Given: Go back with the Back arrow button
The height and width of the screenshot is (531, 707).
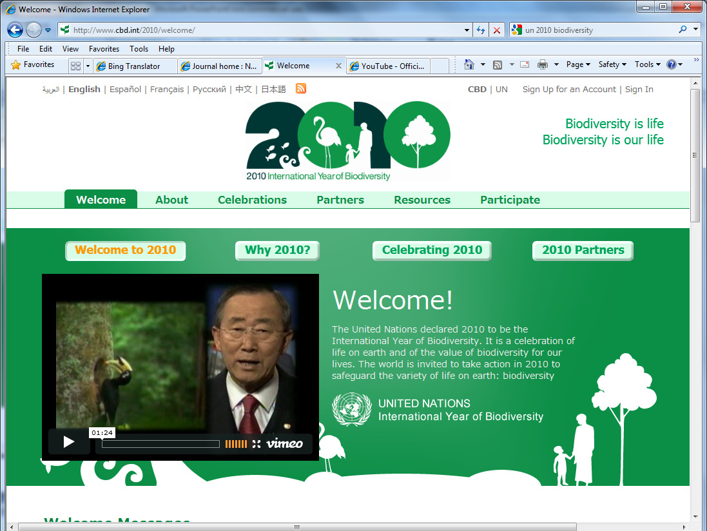Looking at the screenshot, I should [x=15, y=30].
